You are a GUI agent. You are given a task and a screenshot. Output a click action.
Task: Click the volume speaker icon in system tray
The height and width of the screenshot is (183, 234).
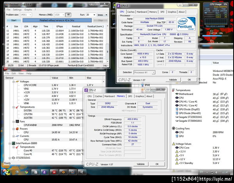[x=216, y=172]
